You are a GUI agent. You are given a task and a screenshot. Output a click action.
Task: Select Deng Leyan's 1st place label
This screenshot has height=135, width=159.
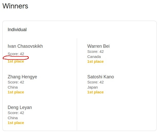click(16, 123)
